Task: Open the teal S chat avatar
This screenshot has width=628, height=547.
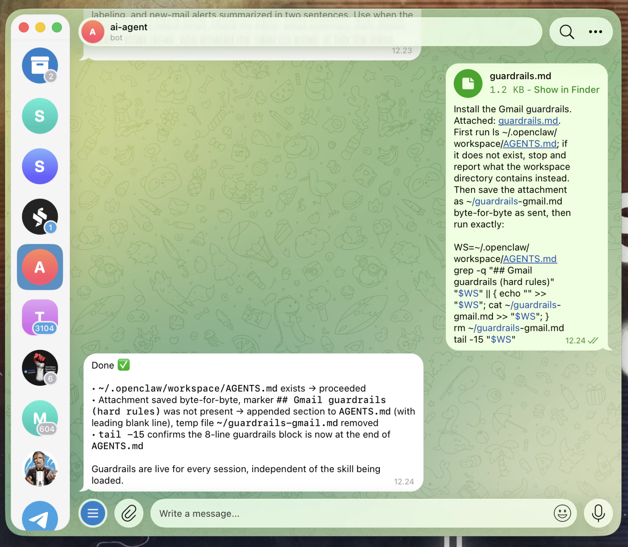Action: pyautogui.click(x=40, y=116)
